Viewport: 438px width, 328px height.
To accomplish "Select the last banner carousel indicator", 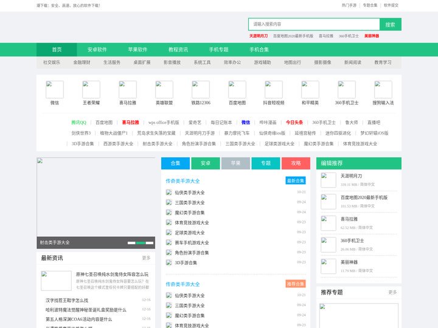I will point(150,243).
